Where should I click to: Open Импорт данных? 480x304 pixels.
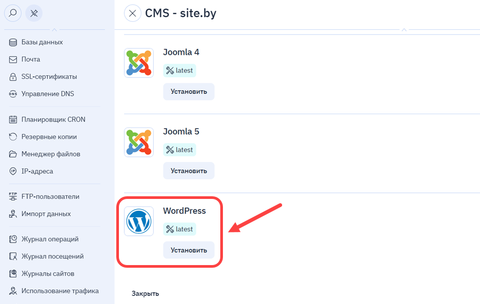[46, 214]
